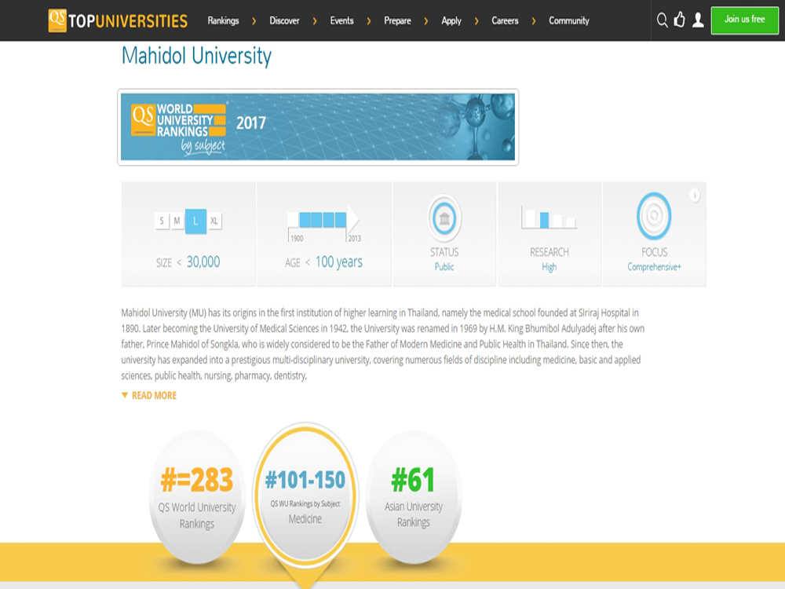Click the info icon on stats panel
Screen dimensions: 785x589
coord(695,196)
